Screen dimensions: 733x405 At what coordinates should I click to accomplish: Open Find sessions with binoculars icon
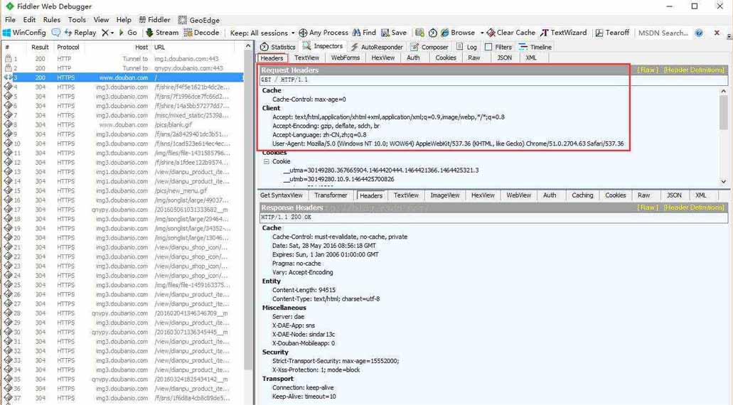(364, 33)
